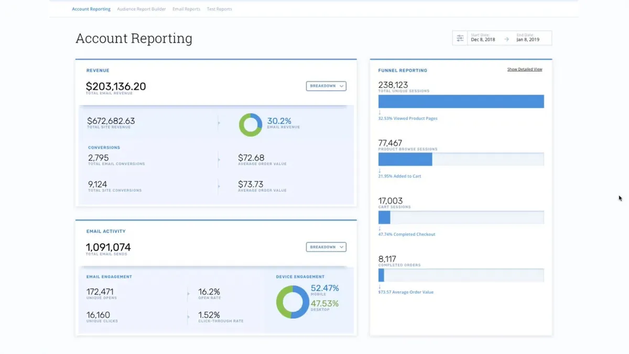The width and height of the screenshot is (629, 354).
Task: Click the device engagement donut chart
Action: [x=292, y=302]
